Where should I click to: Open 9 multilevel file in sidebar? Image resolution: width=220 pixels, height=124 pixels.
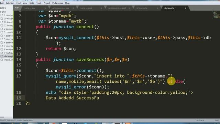(x=8, y=53)
